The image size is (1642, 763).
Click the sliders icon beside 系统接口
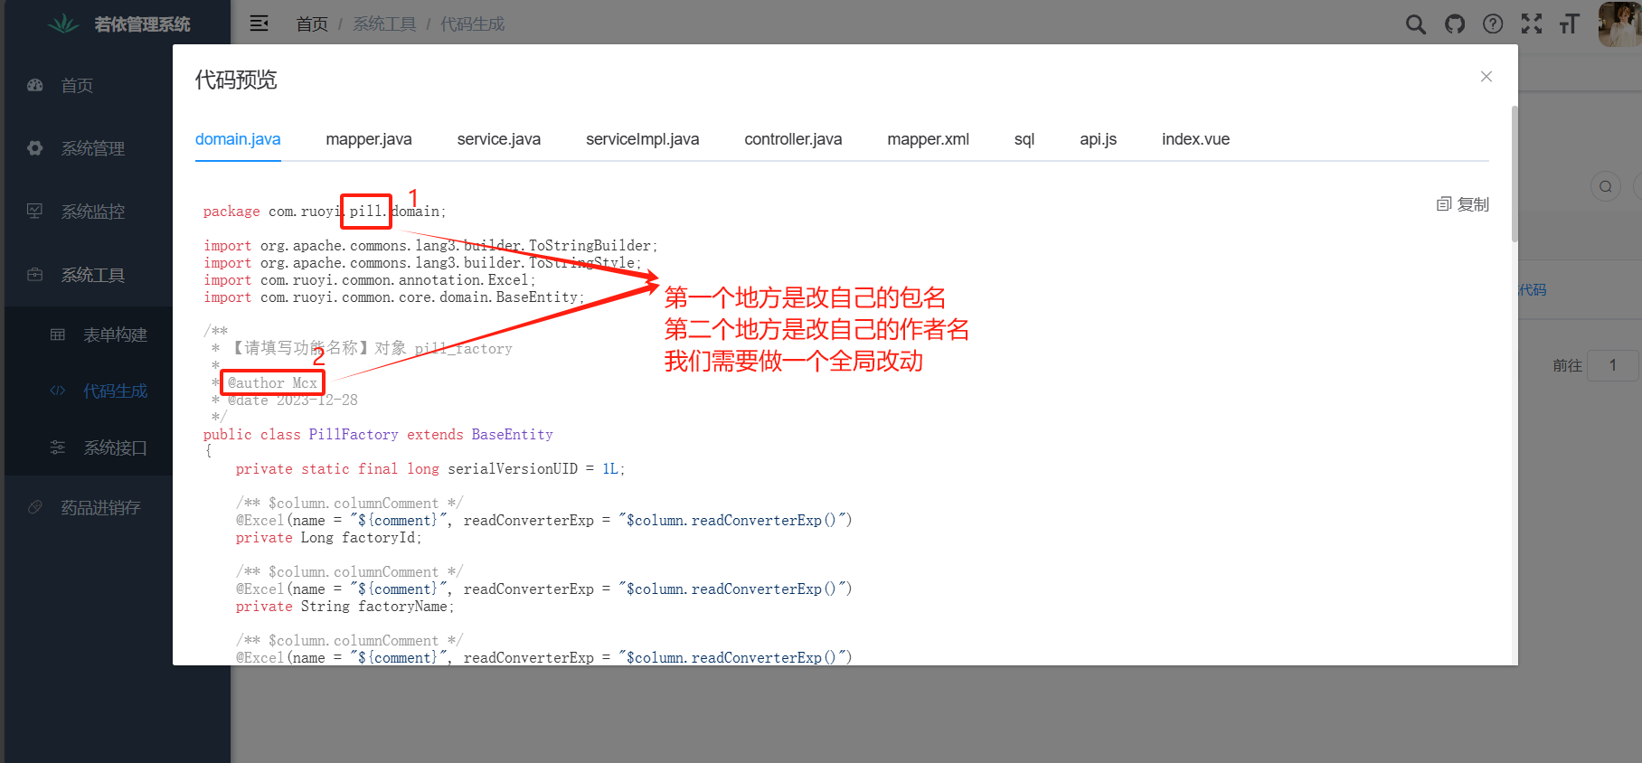click(58, 447)
